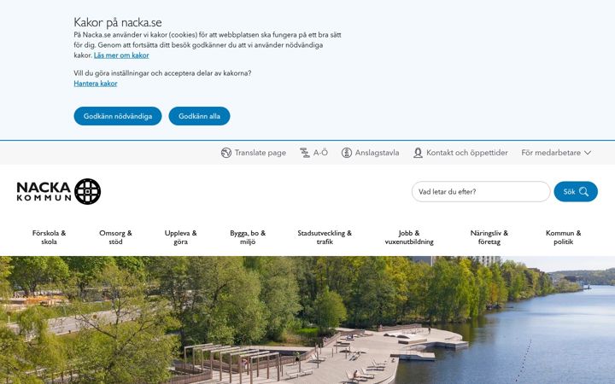Image resolution: width=615 pixels, height=384 pixels.
Task: Click the Kakor på nacka.se heading
Action: click(118, 22)
